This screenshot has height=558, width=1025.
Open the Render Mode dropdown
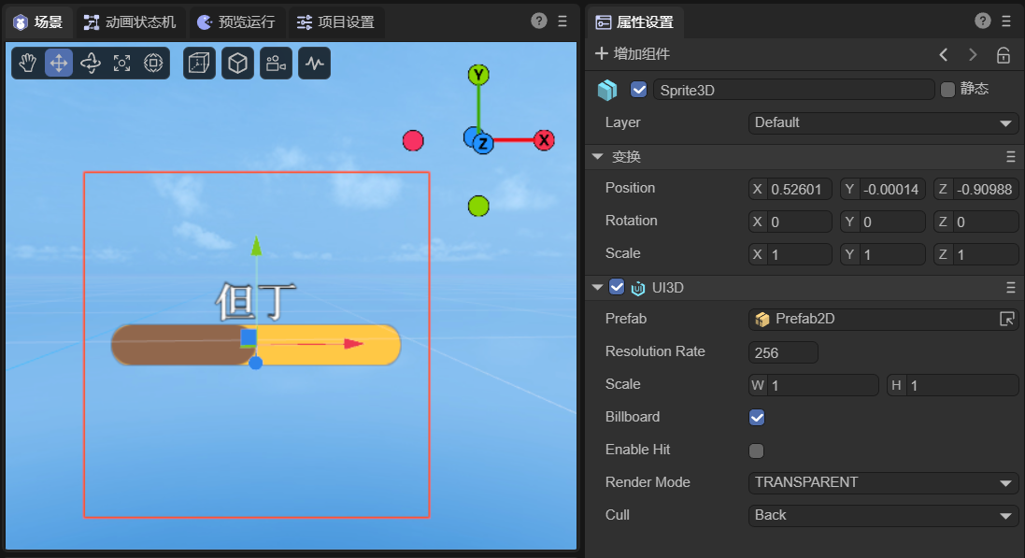883,483
